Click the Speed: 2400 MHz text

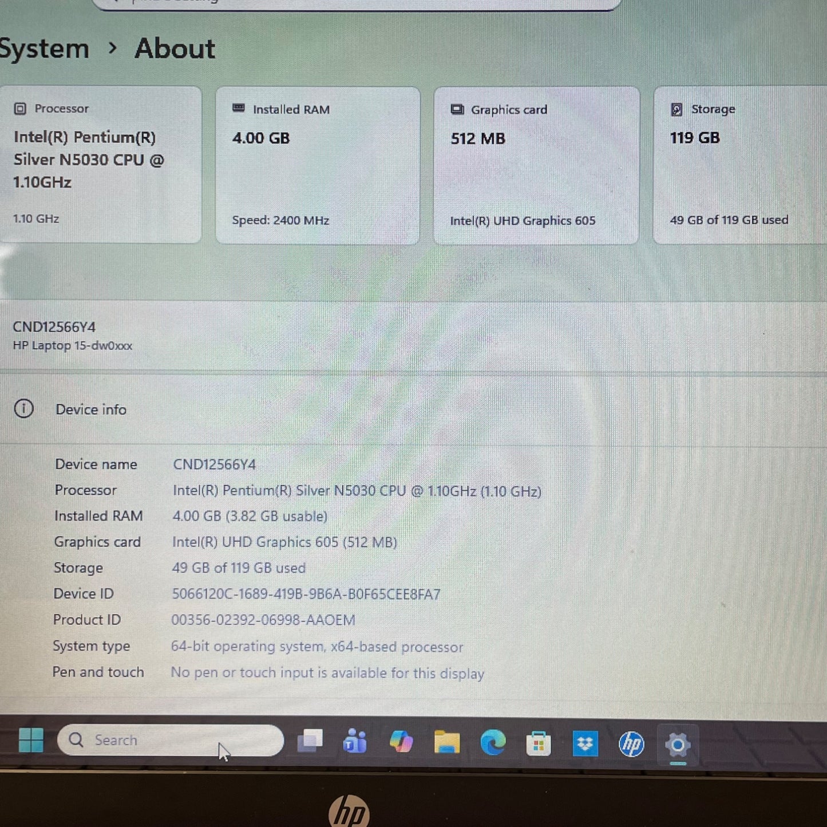280,220
